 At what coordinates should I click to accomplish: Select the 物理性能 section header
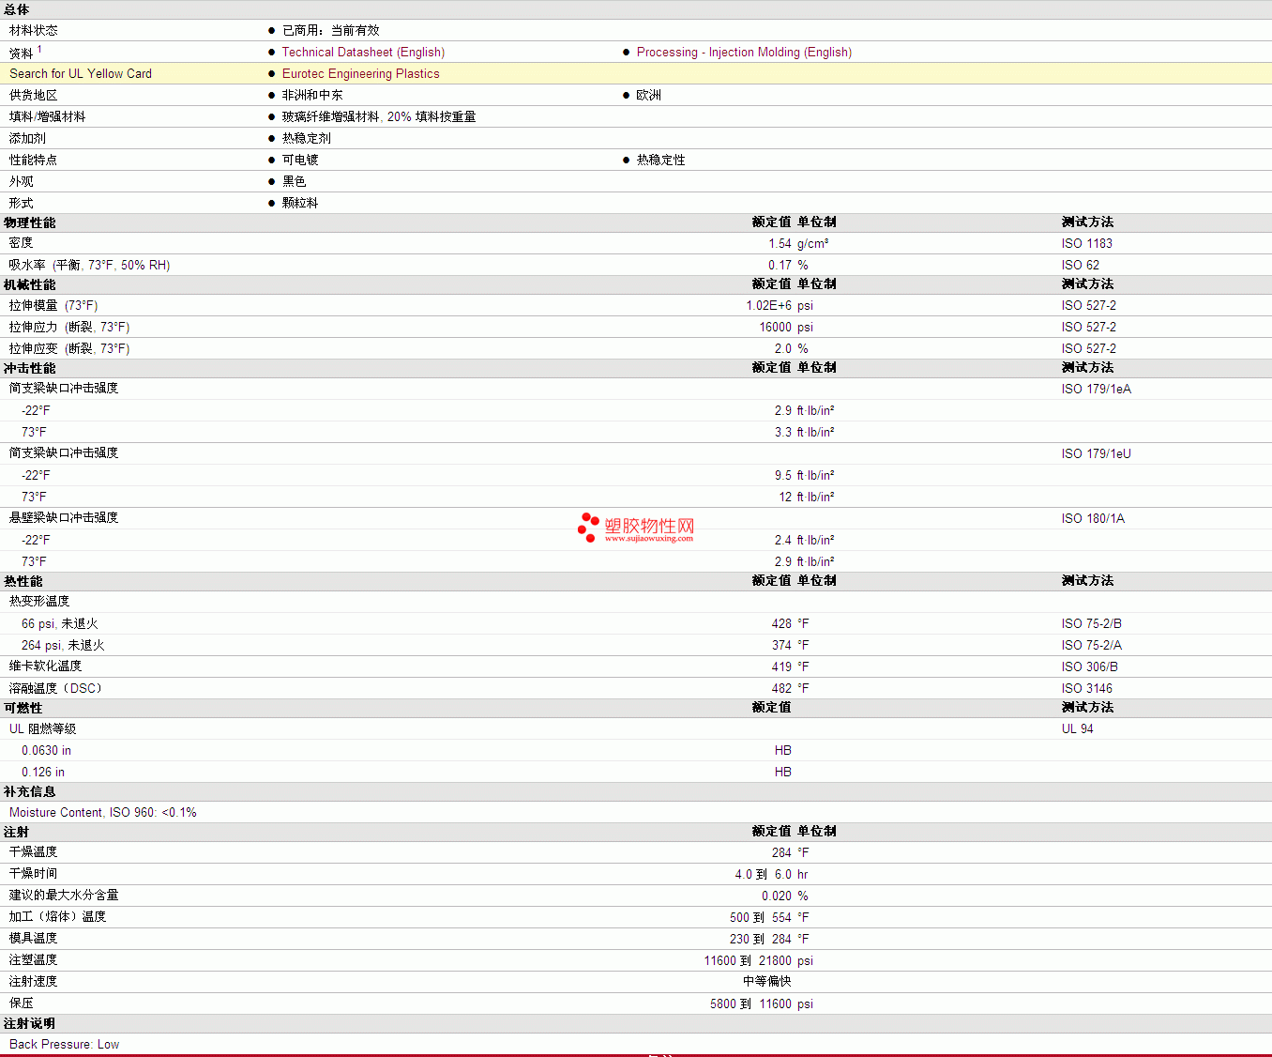30,222
